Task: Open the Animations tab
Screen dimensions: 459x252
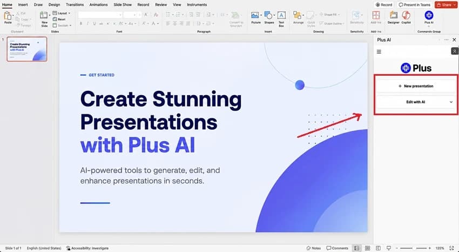Action: pos(98,5)
